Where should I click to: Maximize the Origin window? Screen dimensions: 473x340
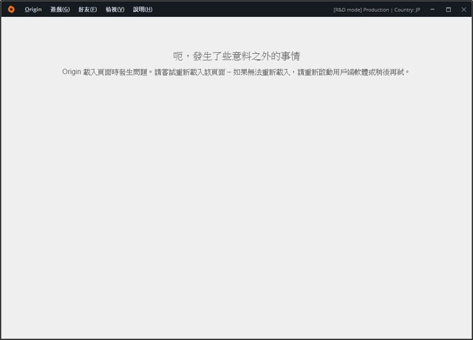click(x=449, y=10)
